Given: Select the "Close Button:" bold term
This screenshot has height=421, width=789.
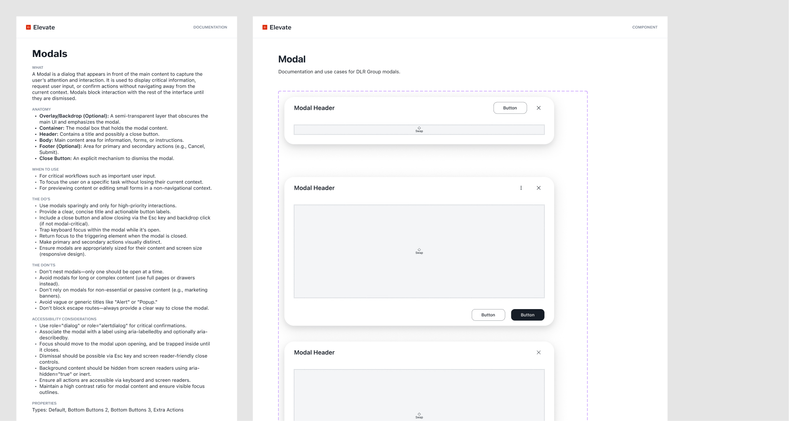Looking at the screenshot, I should pyautogui.click(x=55, y=158).
